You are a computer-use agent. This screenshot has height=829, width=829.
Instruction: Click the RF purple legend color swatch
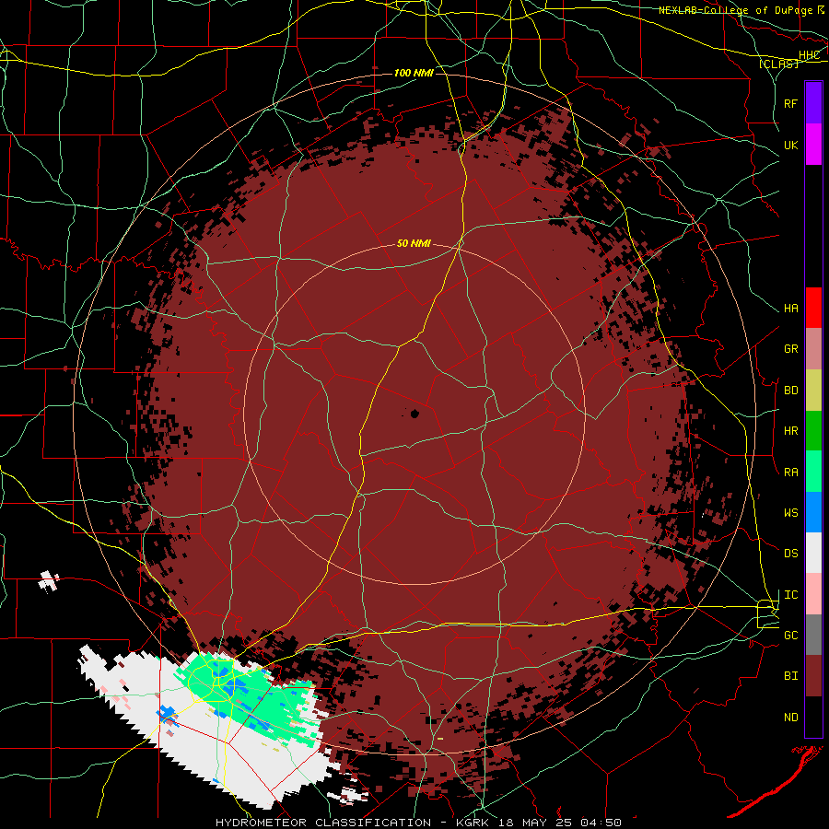click(x=813, y=102)
